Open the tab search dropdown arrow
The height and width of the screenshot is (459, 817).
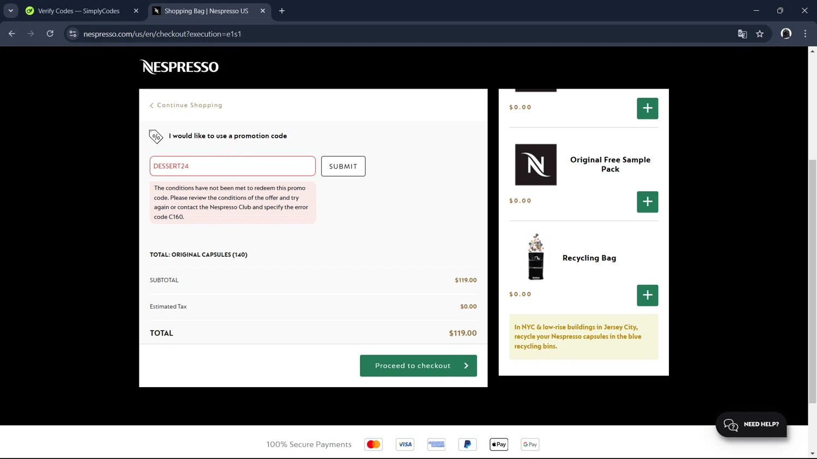(10, 11)
